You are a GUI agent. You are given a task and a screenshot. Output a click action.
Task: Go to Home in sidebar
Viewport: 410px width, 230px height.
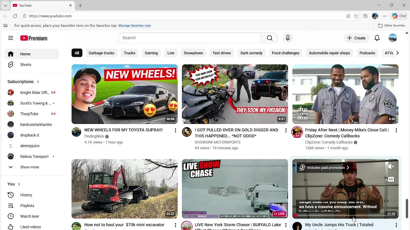(31, 54)
